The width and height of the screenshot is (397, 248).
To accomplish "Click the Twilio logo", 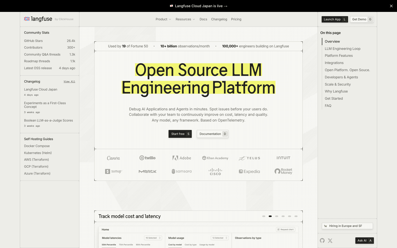I will 148,158.
